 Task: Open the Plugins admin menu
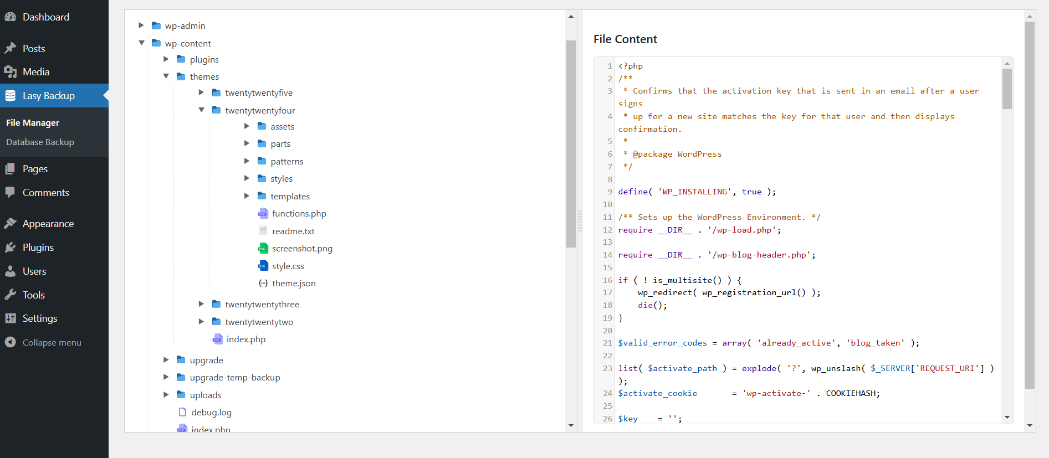54,248
